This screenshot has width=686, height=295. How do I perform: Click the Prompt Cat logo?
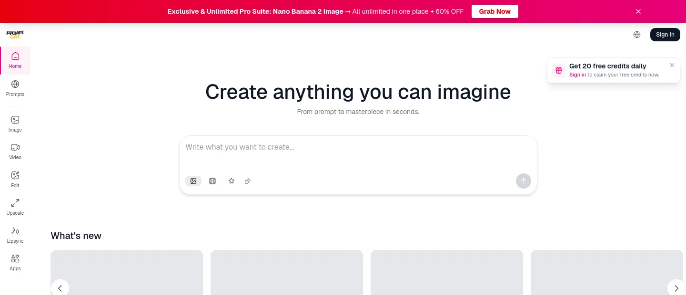click(x=15, y=35)
